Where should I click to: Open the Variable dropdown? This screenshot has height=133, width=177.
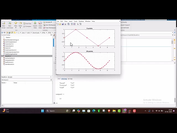pyautogui.click(x=48, y=22)
